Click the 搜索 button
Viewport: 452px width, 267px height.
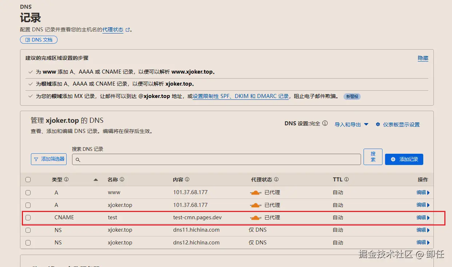(x=373, y=157)
